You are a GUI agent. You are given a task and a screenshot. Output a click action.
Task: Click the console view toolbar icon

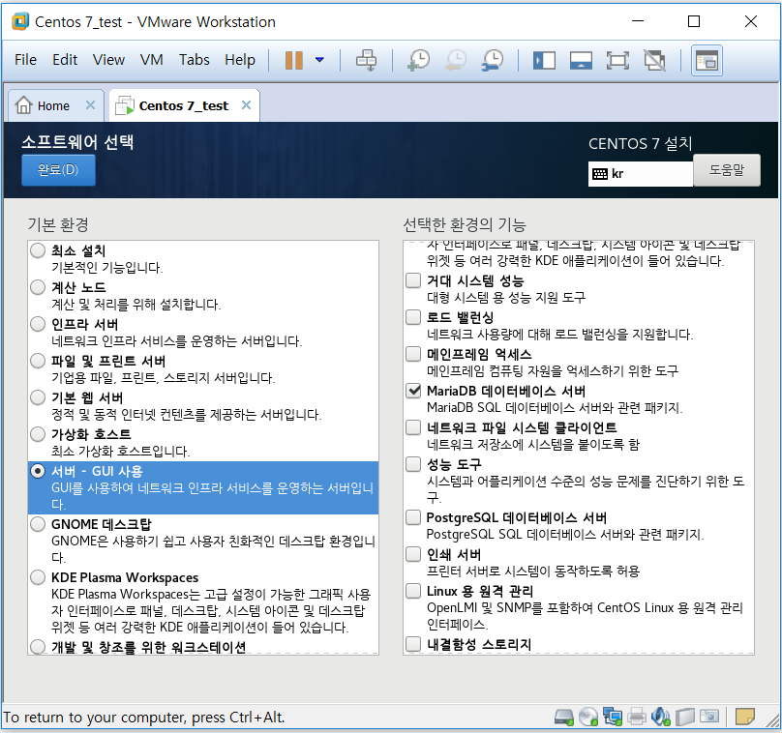point(707,61)
